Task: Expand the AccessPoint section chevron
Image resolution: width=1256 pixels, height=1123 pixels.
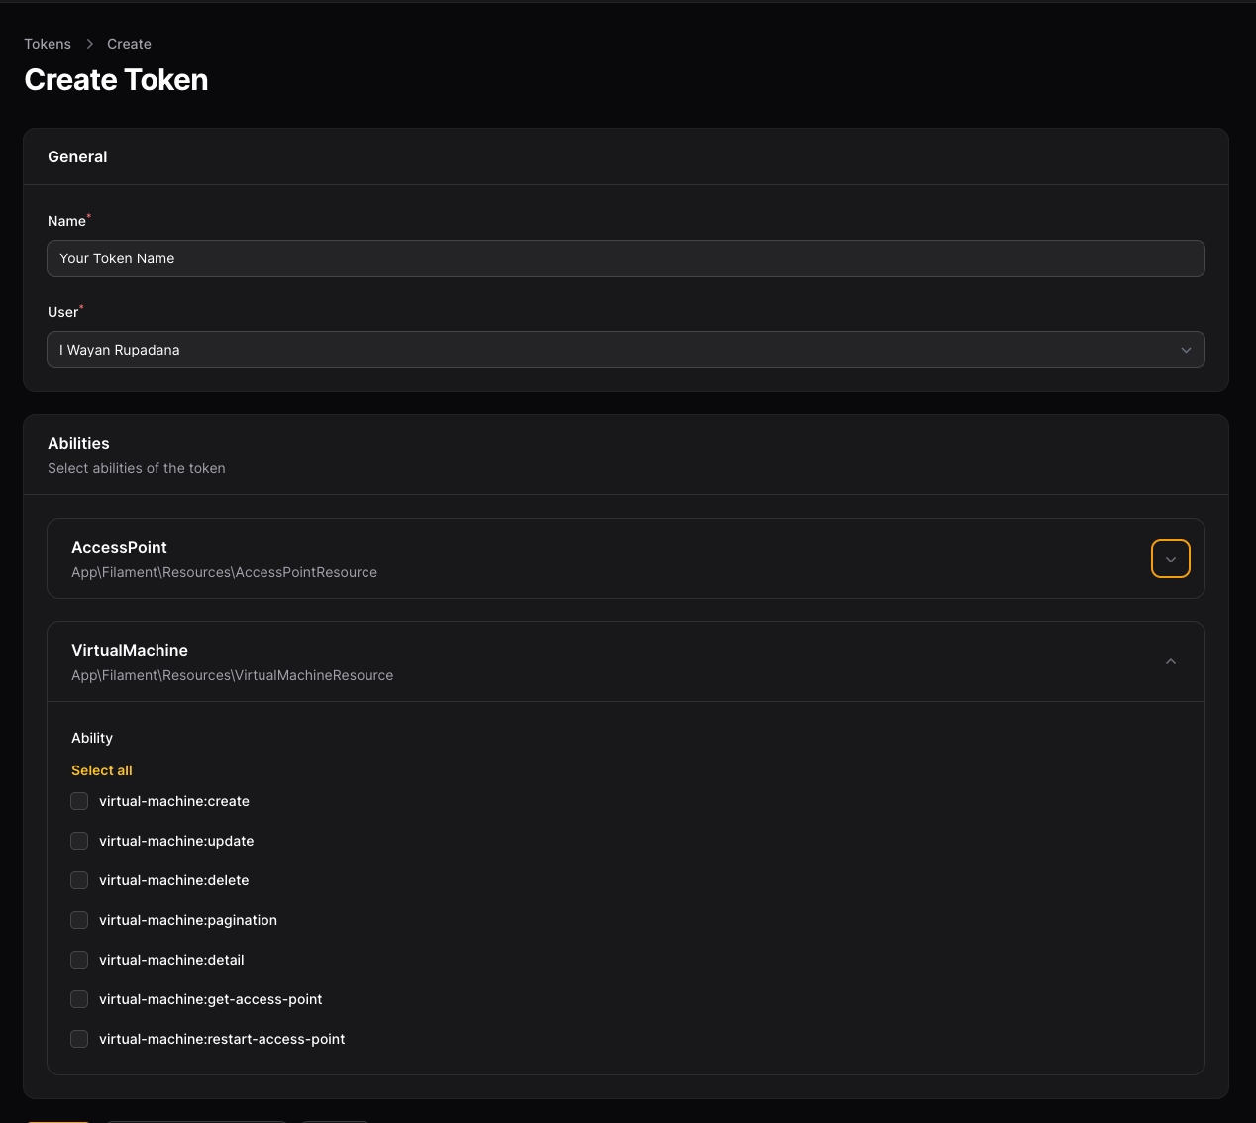Action: point(1170,559)
